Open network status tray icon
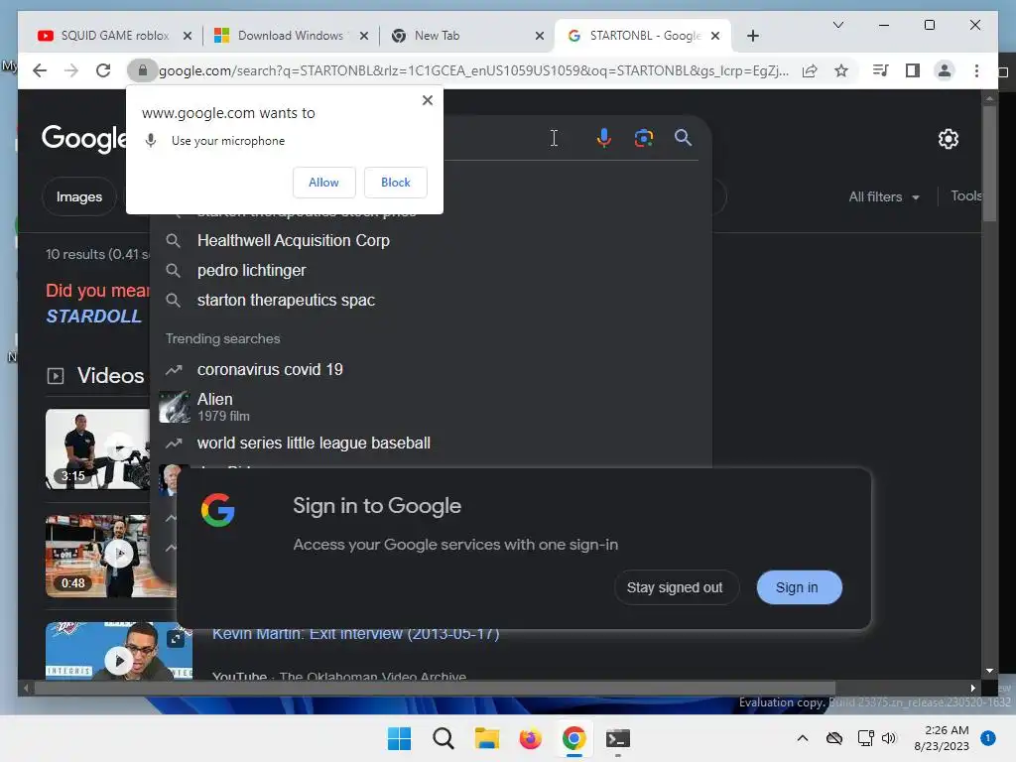1016x762 pixels. (865, 738)
